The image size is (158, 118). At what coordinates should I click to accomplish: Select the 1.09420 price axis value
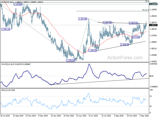153,16
